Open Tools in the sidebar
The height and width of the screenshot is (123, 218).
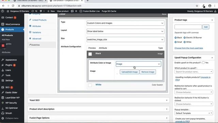8,75
